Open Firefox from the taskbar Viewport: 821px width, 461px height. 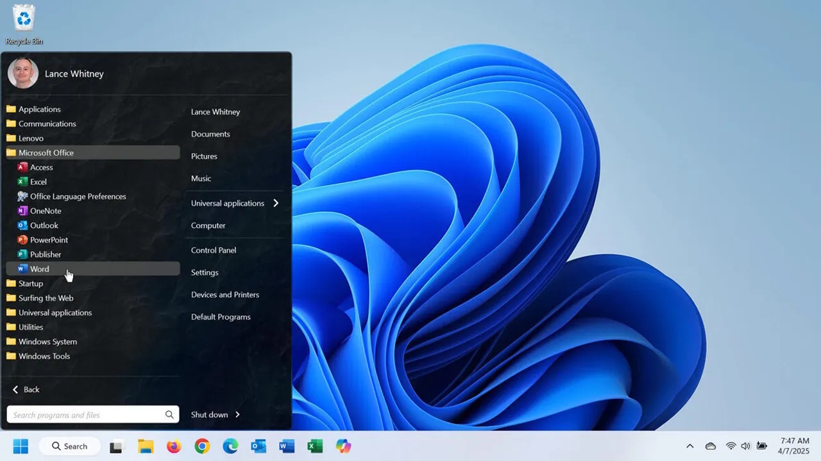(174, 446)
